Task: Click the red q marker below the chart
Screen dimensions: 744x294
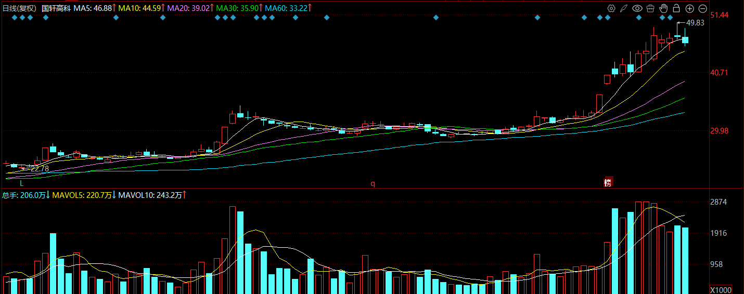Action: (x=373, y=183)
